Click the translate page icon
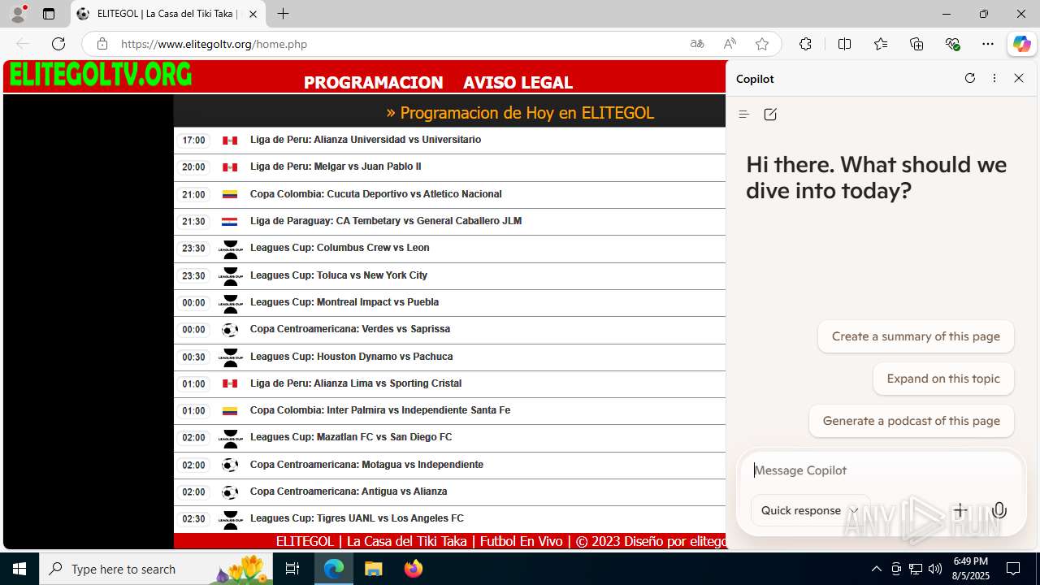Screen dimensions: 1040x585 [x=697, y=44]
